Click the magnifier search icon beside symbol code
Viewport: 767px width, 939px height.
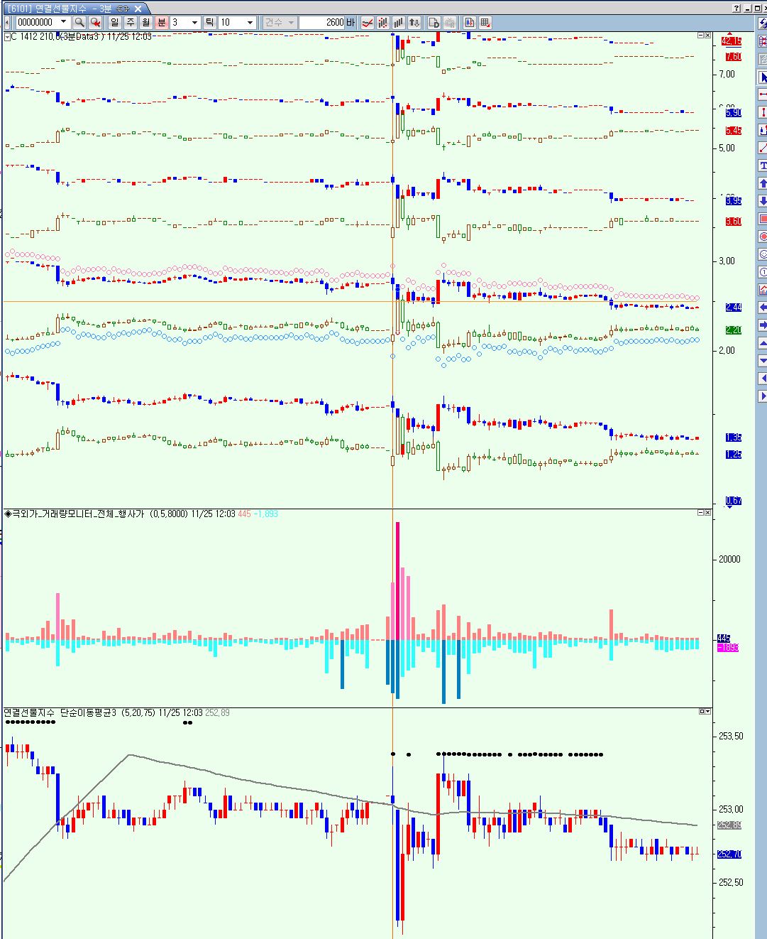tap(79, 23)
